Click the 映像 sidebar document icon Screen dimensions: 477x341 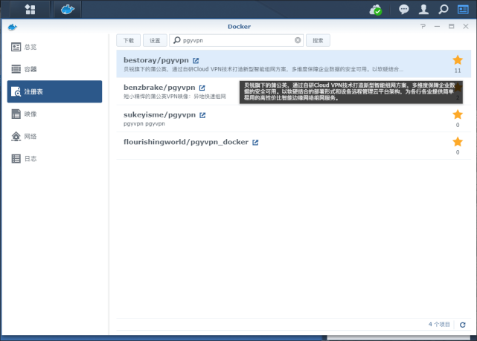pyautogui.click(x=16, y=114)
